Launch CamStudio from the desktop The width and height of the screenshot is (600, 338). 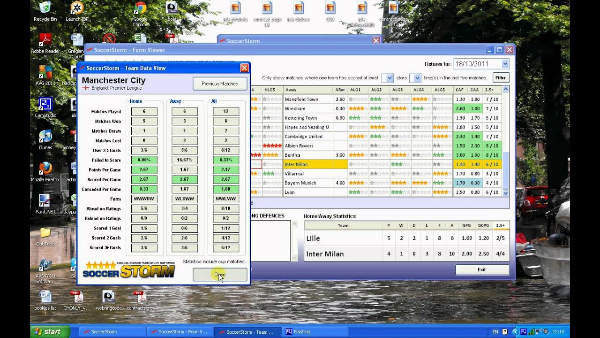point(45,108)
